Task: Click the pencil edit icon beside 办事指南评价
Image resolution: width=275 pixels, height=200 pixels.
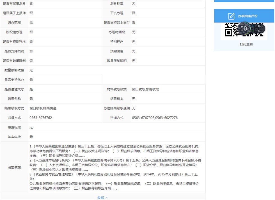Action: pyautogui.click(x=231, y=16)
